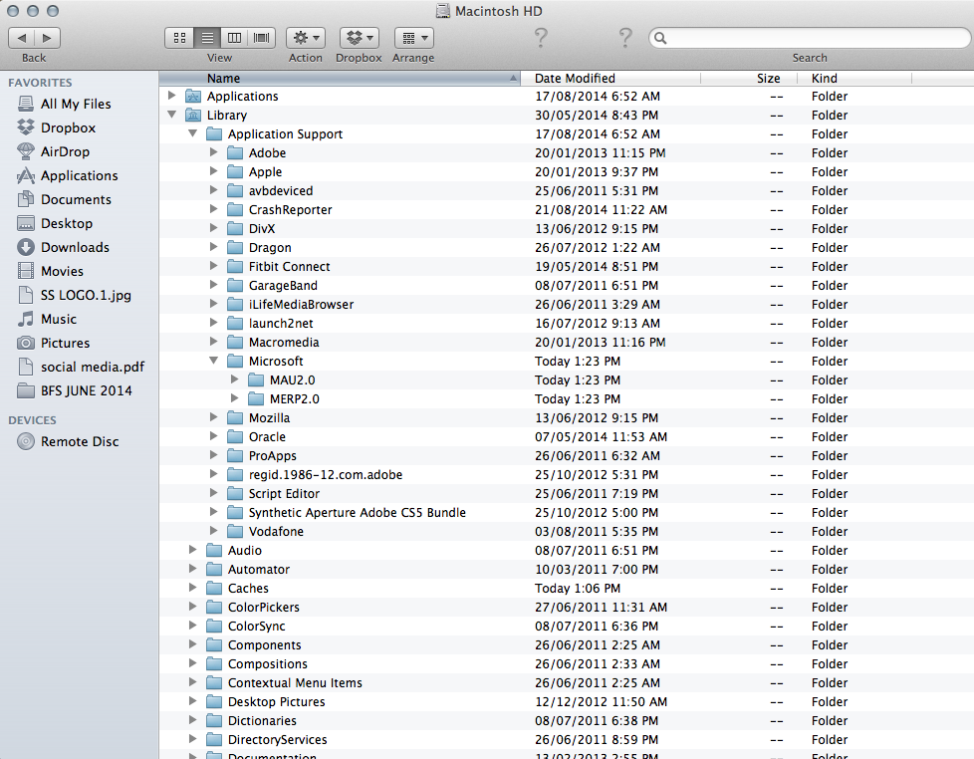Switch to column view
This screenshot has width=974, height=759.
(x=235, y=38)
